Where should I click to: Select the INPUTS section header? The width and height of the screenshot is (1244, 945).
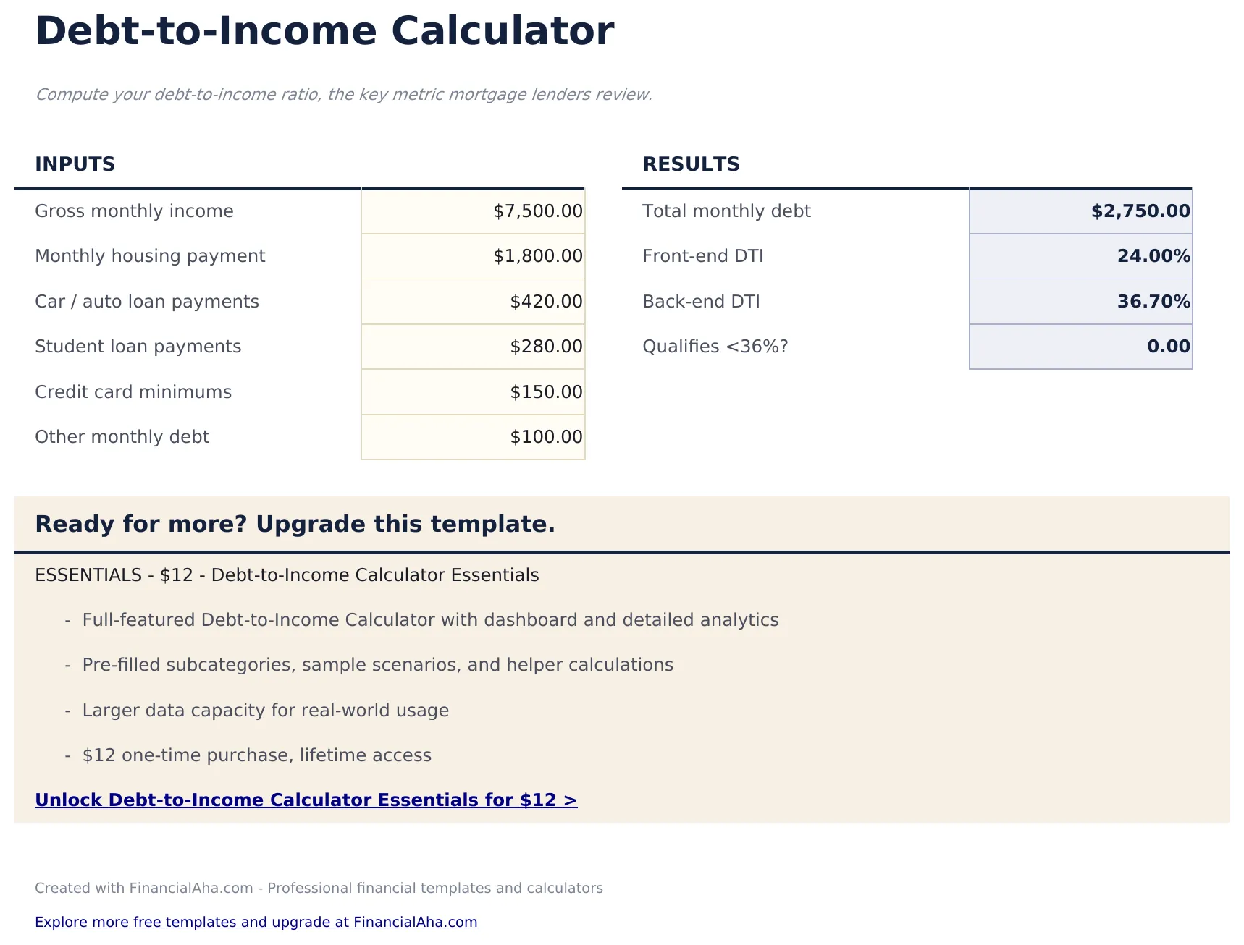tap(75, 164)
